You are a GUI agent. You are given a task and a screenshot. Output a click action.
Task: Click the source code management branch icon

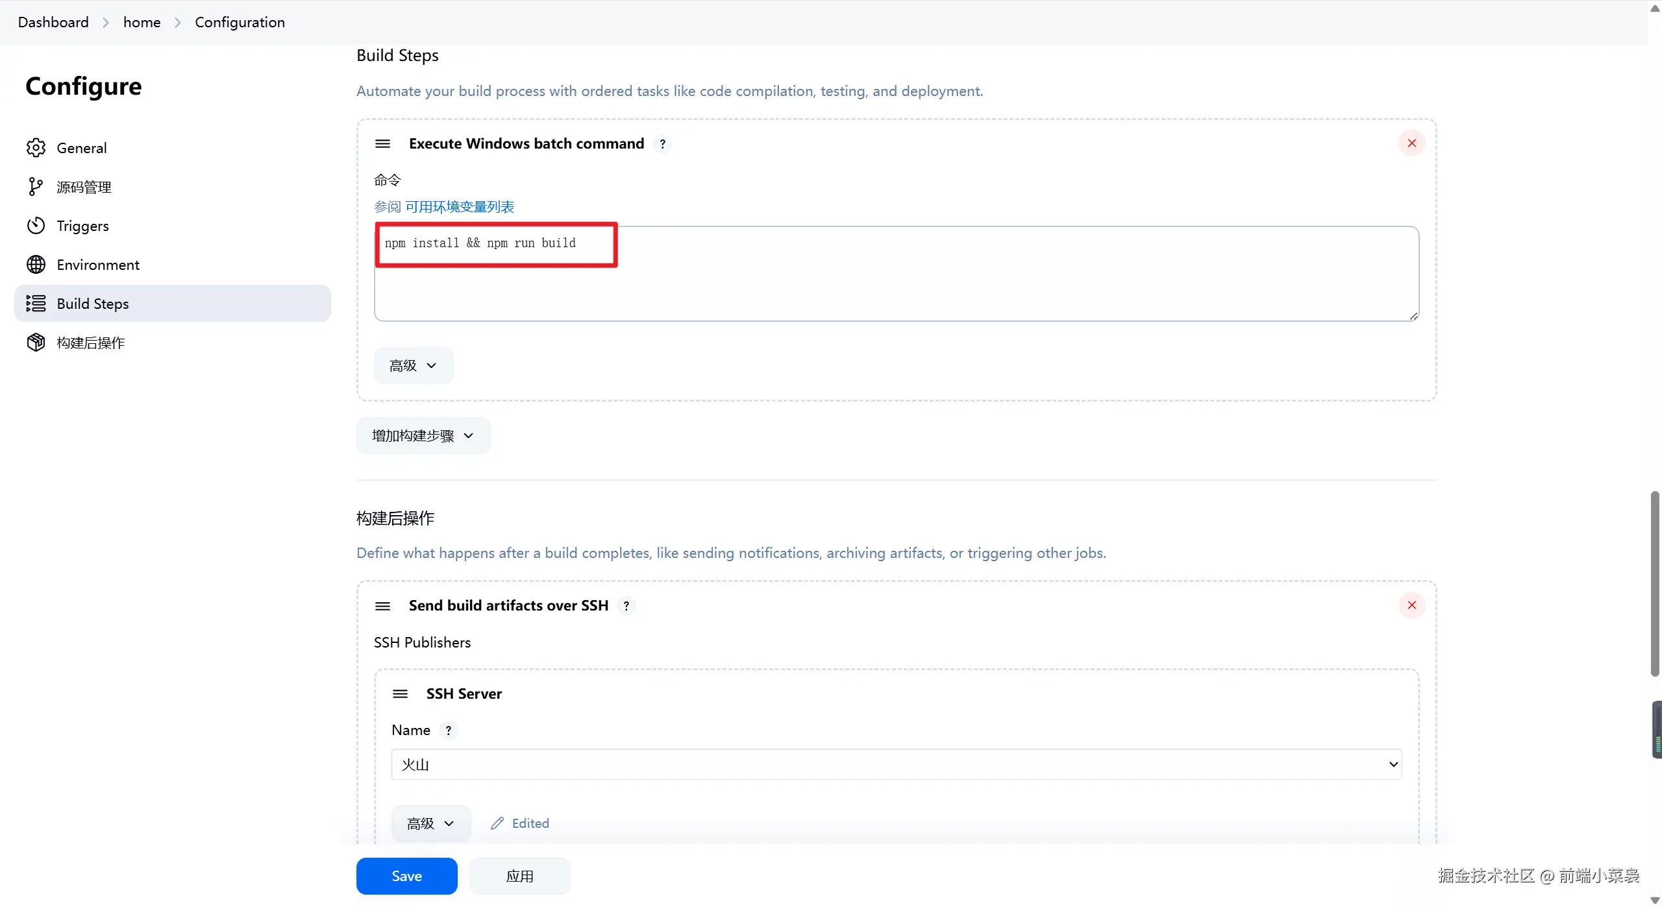(x=36, y=187)
